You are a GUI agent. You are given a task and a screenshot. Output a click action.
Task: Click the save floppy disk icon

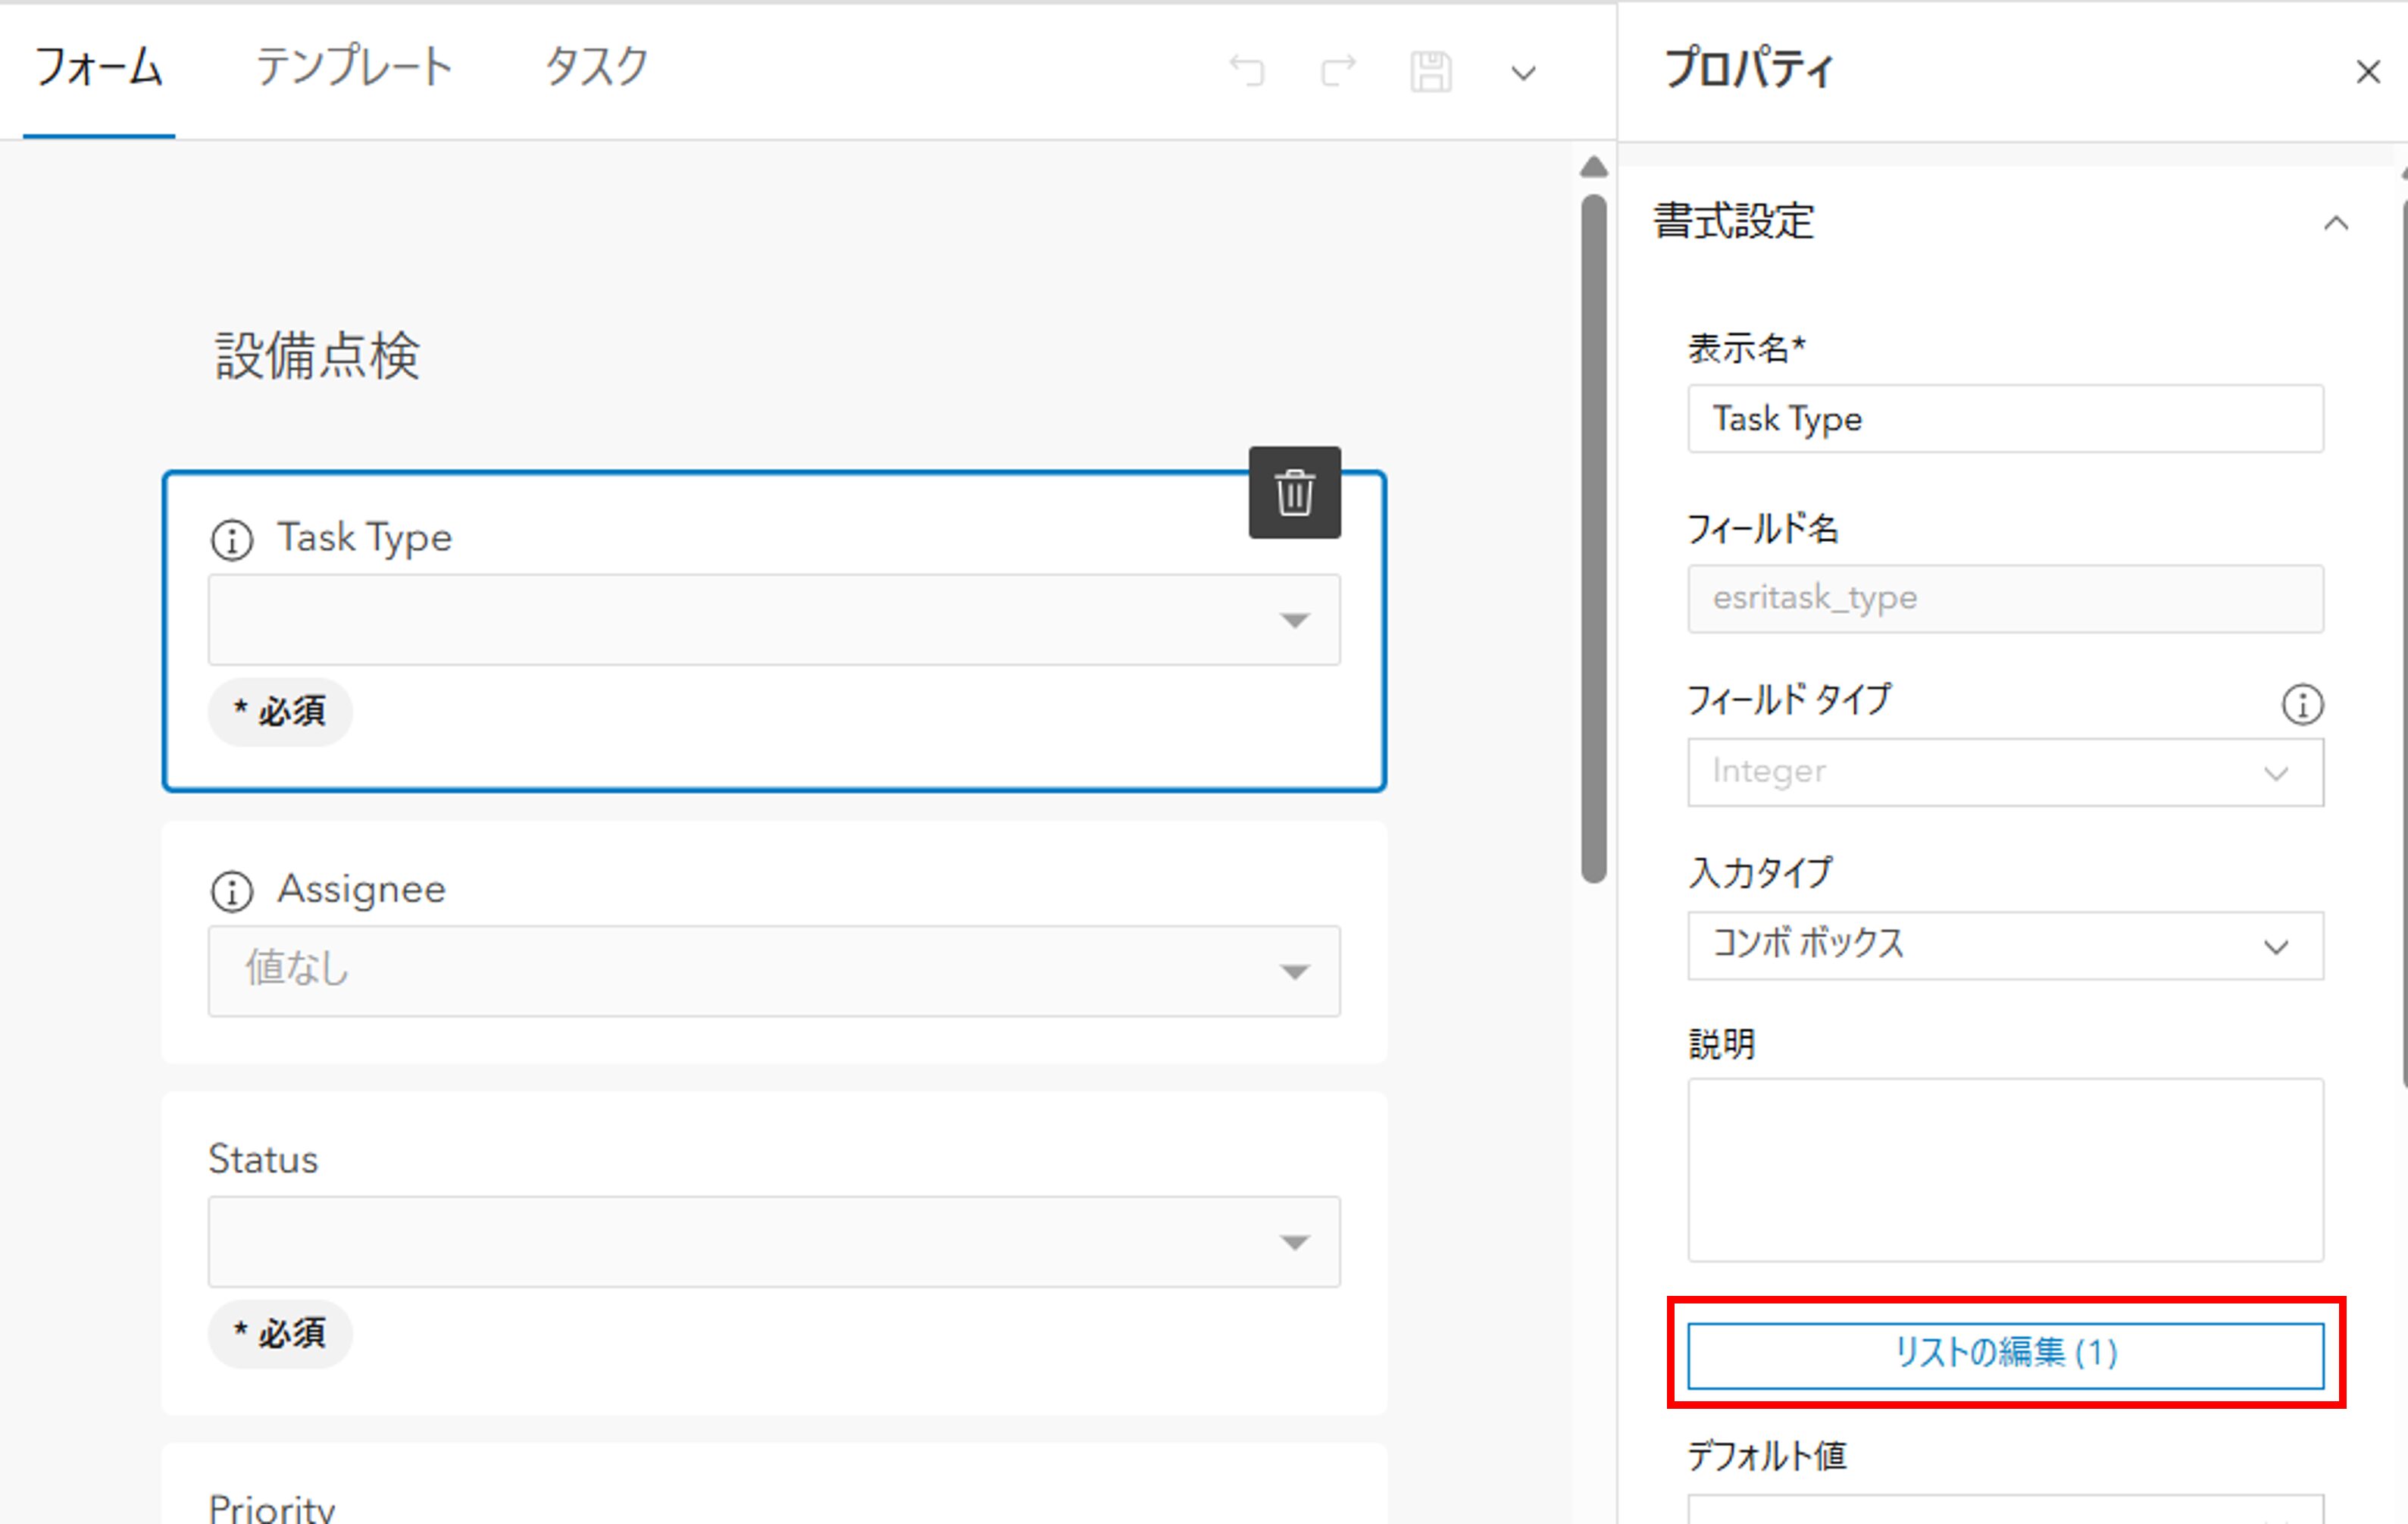[1430, 72]
